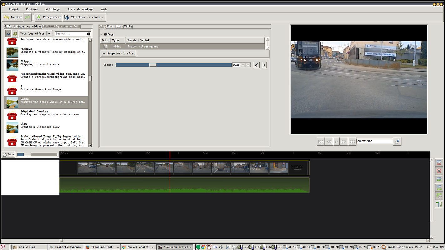445x250 pixels.
Task: Delete the selected clip with red X icon
Action: point(439,171)
